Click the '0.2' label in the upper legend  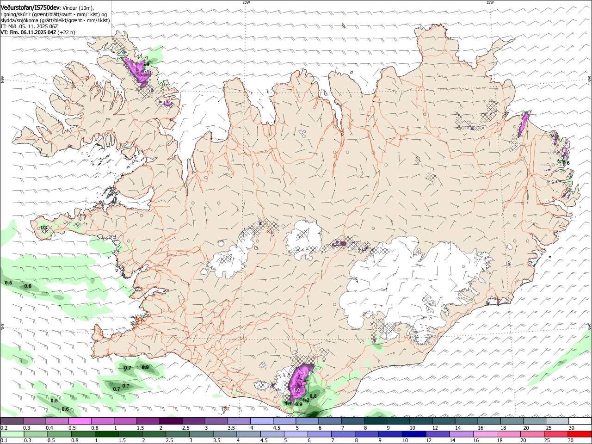[x=4, y=428]
